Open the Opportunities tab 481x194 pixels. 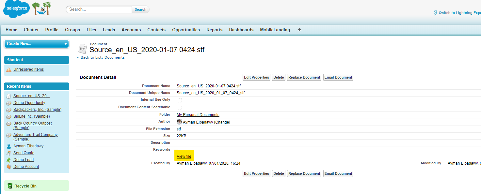tap(186, 30)
